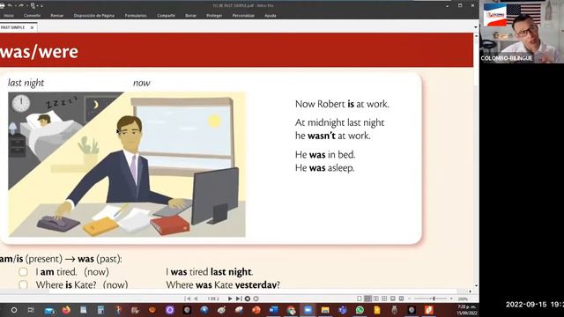564x317 pixels.
Task: Open the Revisar ribbon tab
Action: [x=57, y=16]
